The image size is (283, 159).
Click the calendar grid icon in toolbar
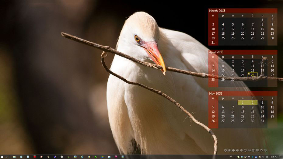(x=257, y=150)
